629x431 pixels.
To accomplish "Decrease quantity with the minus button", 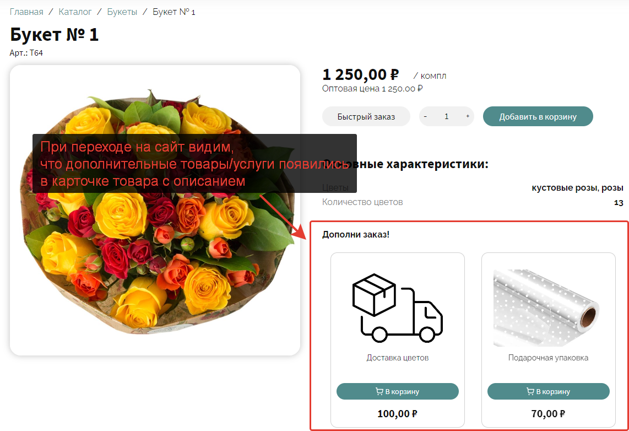I will [x=425, y=116].
